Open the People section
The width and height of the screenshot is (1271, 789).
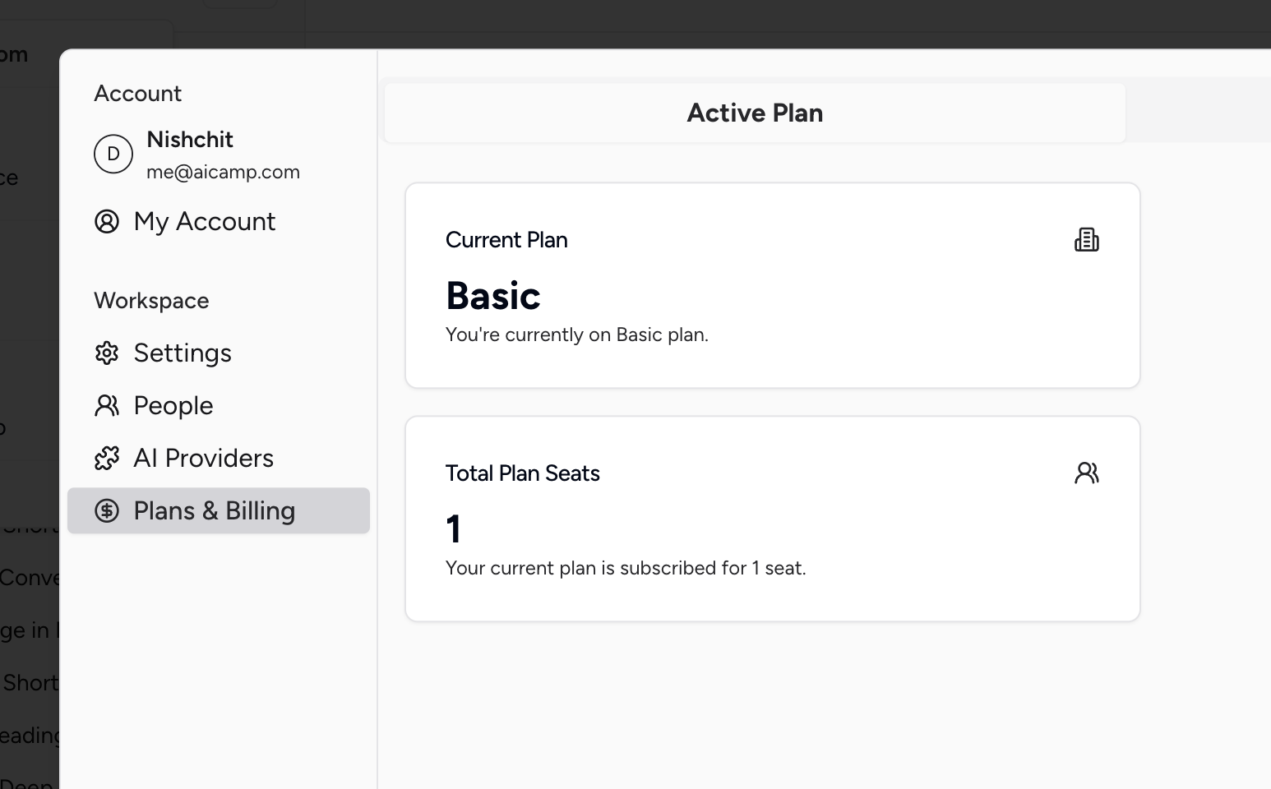(218, 405)
